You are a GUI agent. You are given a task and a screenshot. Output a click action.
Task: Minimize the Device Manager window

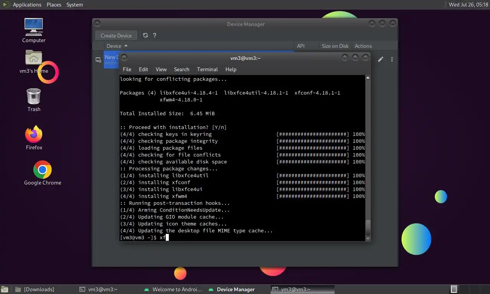coord(372,23)
